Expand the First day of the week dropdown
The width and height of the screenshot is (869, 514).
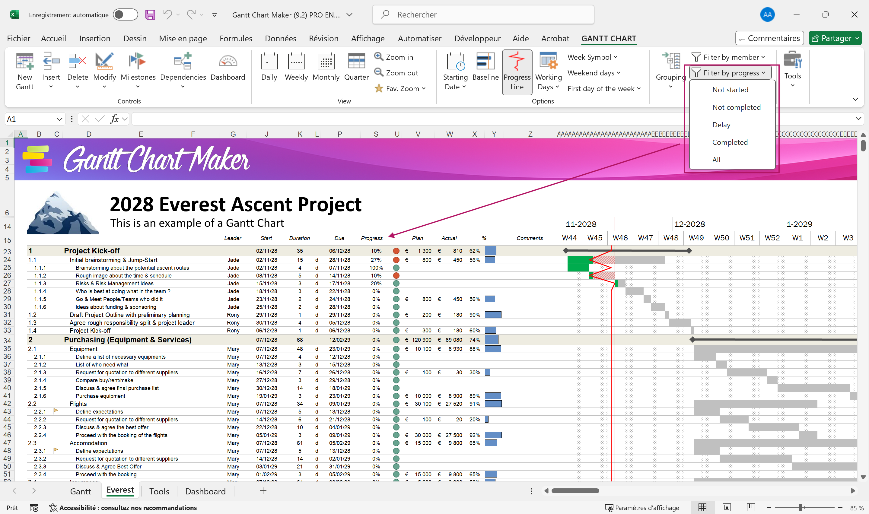[x=604, y=88]
